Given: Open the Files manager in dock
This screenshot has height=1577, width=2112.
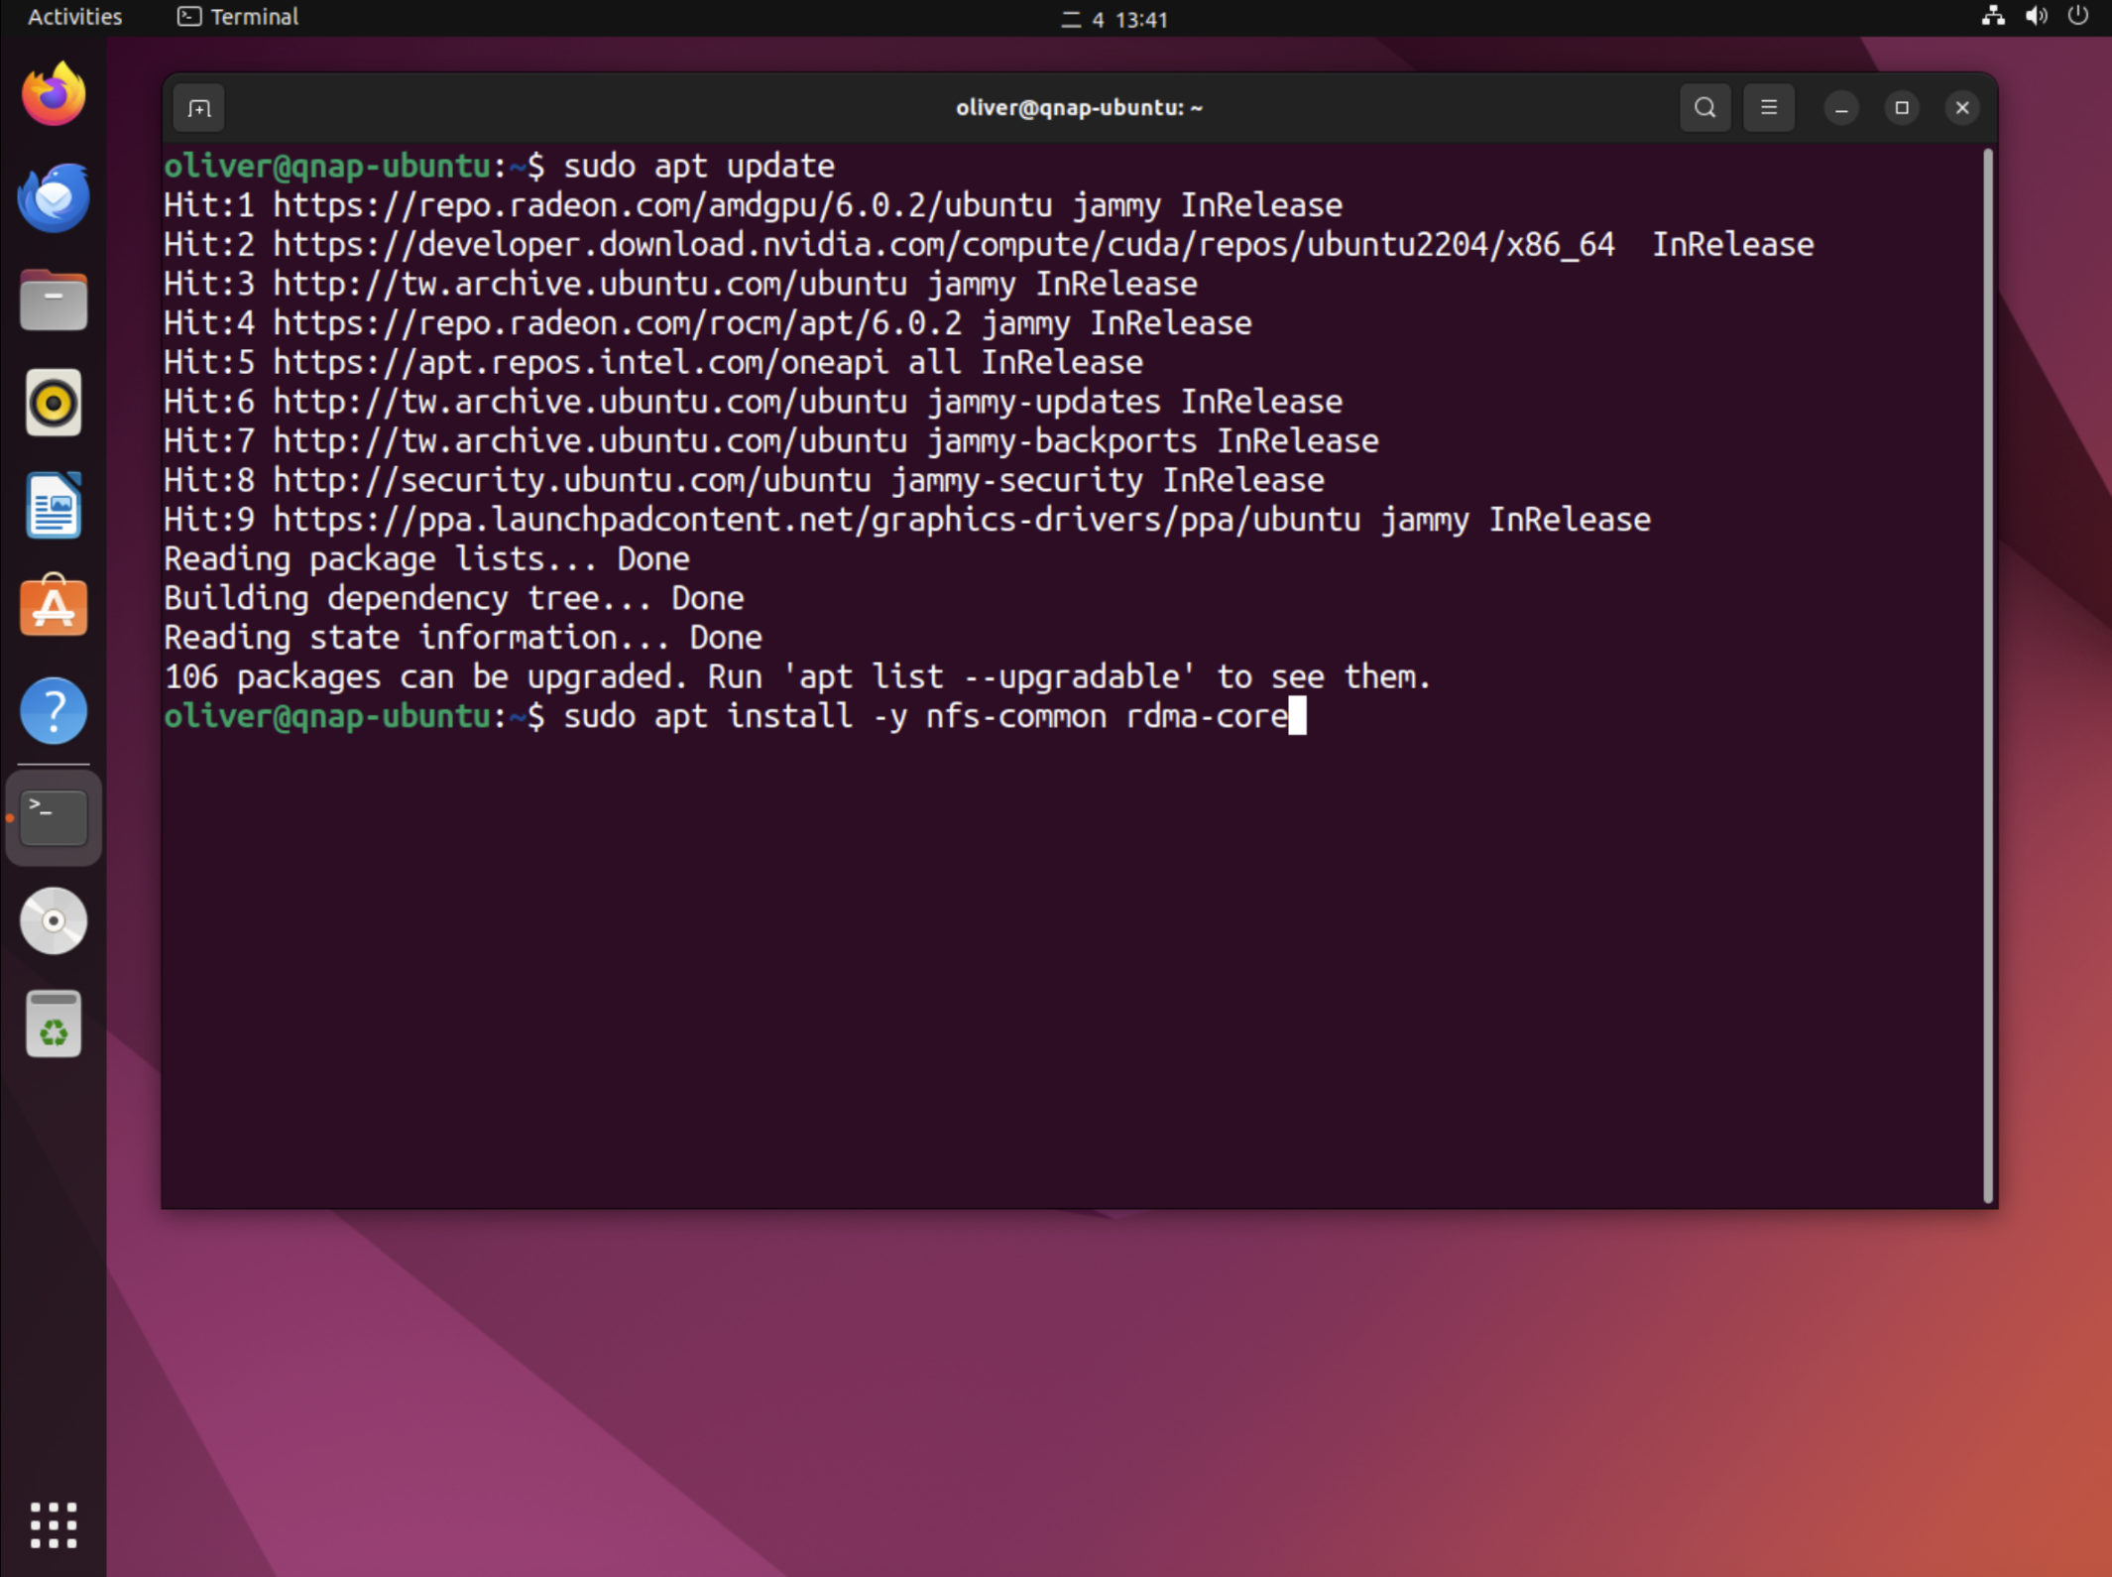Looking at the screenshot, I should (x=54, y=300).
